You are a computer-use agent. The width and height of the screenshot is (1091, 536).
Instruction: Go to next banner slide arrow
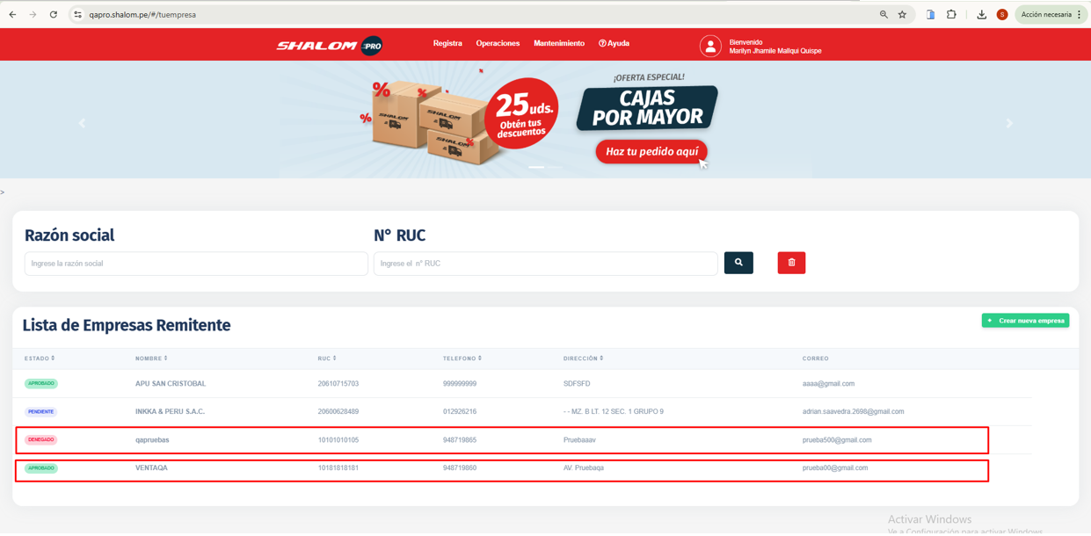(x=1009, y=123)
